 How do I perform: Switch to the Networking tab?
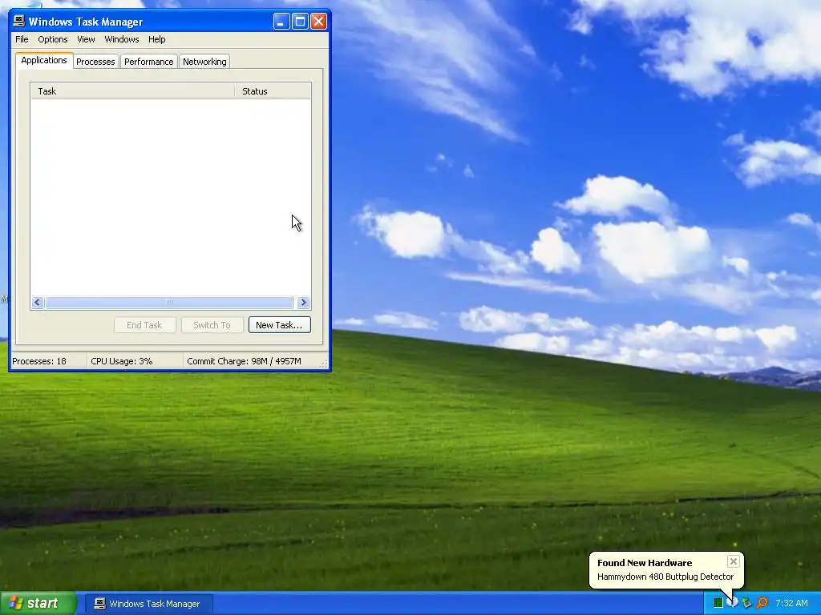pos(204,62)
